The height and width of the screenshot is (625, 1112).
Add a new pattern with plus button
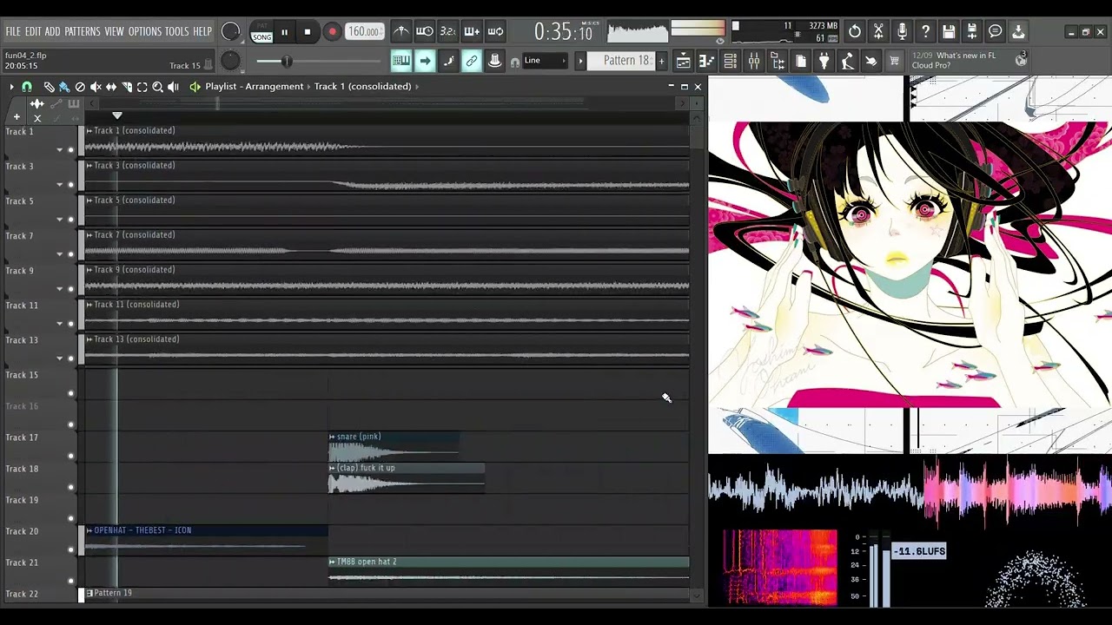661,61
